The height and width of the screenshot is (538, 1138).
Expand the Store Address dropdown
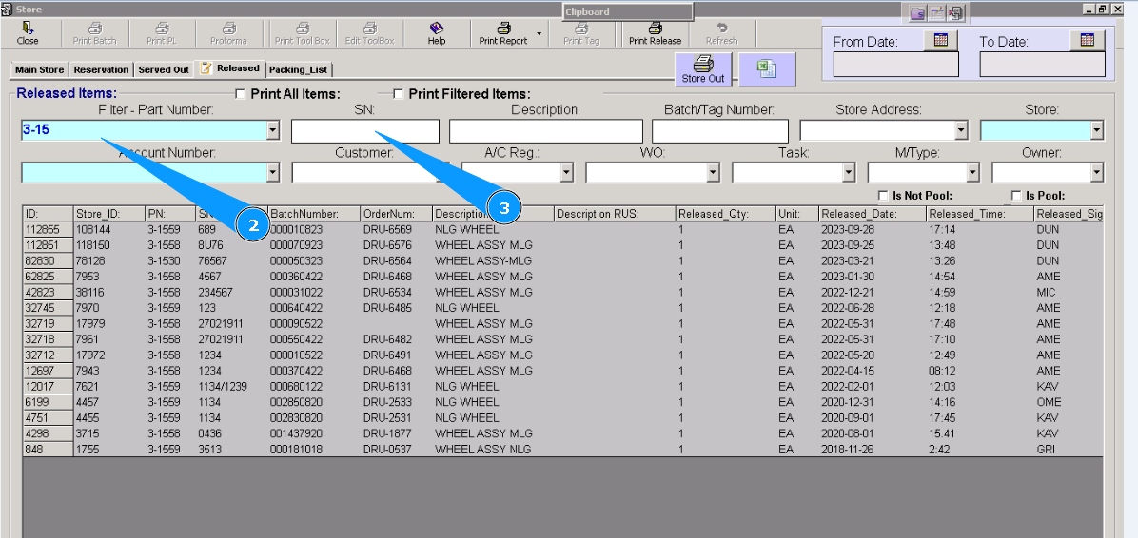[x=962, y=131]
